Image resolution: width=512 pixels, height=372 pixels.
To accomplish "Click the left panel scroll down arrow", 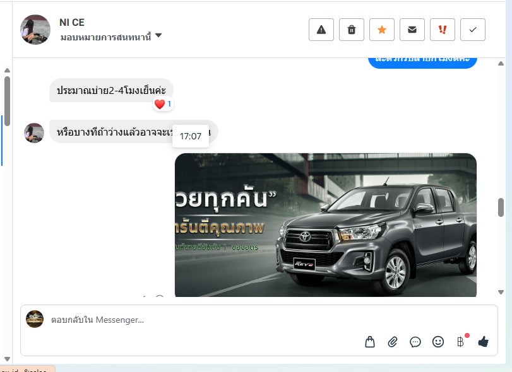I will tap(7, 359).
